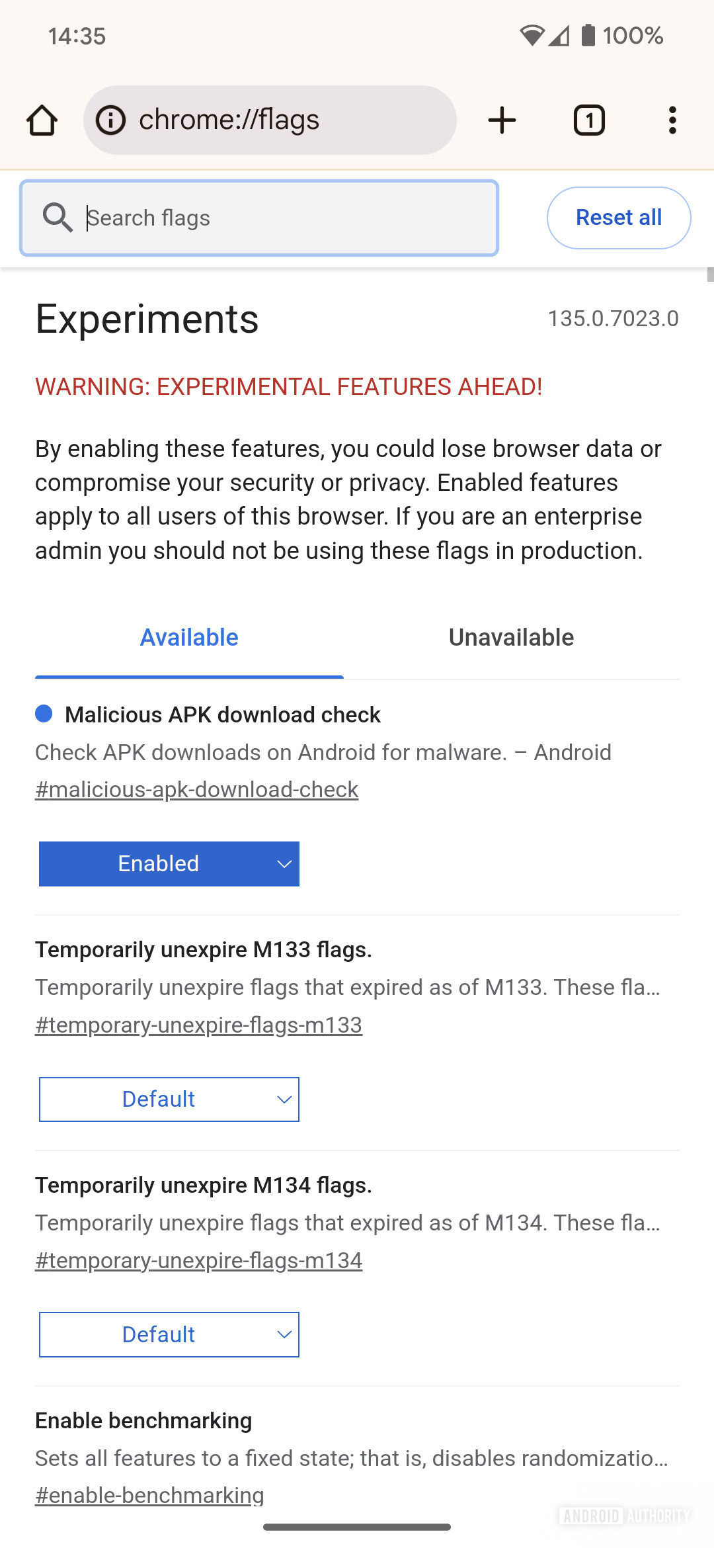Screen dimensions: 714x1548
Task: Open the three-dot Chrome menu
Action: (672, 120)
